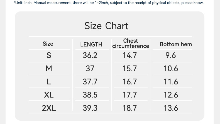Click chest value 14.7 for size S
This screenshot has height=124, width=220.
coord(129,55)
